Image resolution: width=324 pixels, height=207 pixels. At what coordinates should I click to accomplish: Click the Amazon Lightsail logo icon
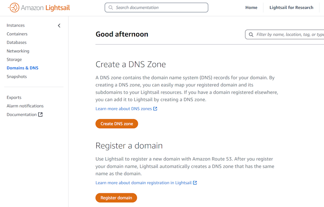14,7
